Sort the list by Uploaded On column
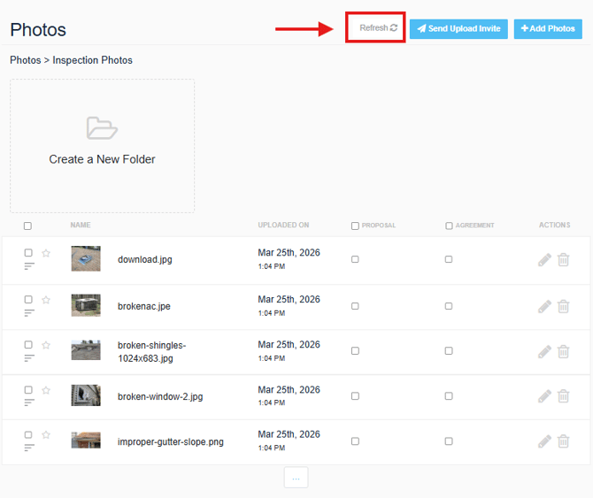Viewport: 593px width, 498px height. point(283,226)
